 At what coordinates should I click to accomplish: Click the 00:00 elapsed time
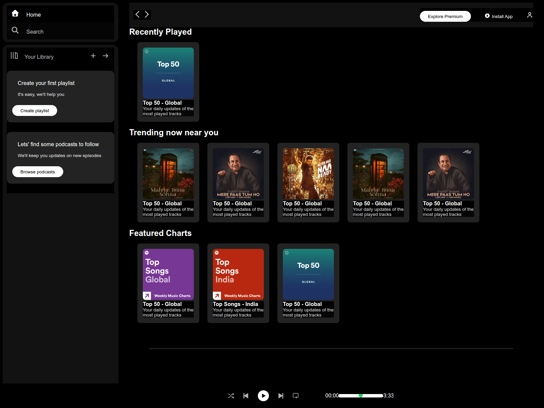click(332, 396)
